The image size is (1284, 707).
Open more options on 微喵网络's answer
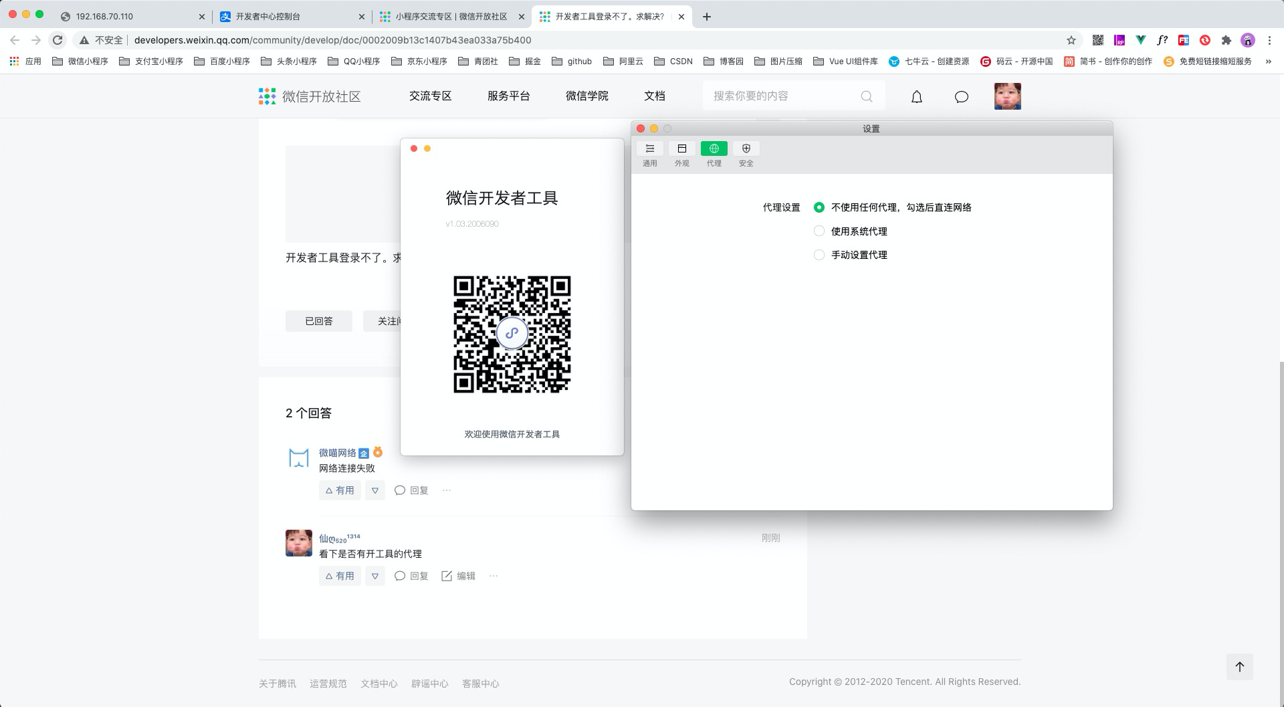click(447, 490)
